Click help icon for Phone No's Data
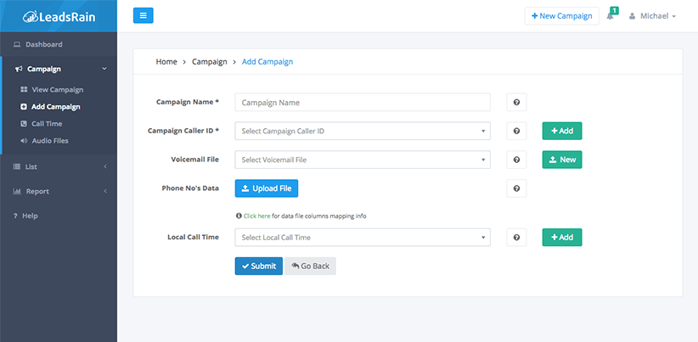Screen dimensions: 698x342 pyautogui.click(x=516, y=188)
